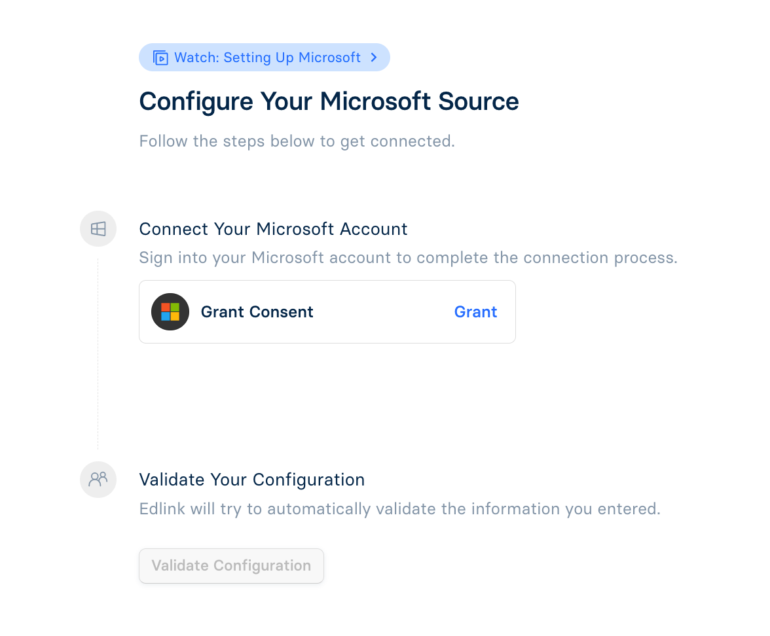Click the "Edlink will try to automatically validate" description
The height and width of the screenshot is (636, 770).
(x=399, y=509)
